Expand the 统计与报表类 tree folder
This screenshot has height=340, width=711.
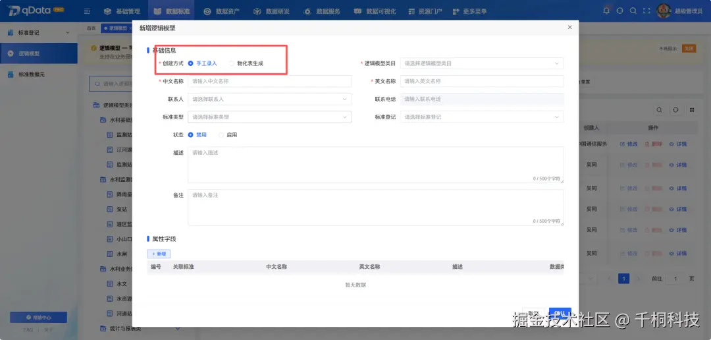click(x=178, y=328)
